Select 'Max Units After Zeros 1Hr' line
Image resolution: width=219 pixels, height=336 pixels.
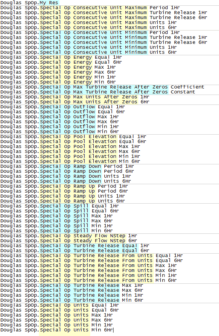click(x=75, y=97)
